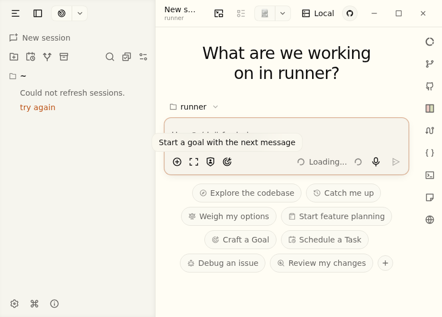
Task: Open the terminal icon in right rail
Action: [430, 175]
